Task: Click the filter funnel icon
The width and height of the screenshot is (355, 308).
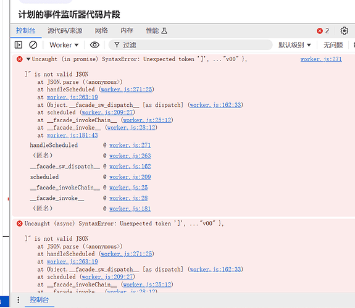Action: [x=117, y=45]
